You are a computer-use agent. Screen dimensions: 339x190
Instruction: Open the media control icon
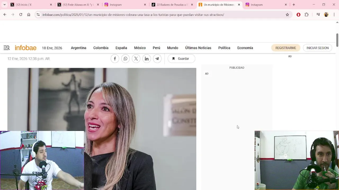(318, 15)
